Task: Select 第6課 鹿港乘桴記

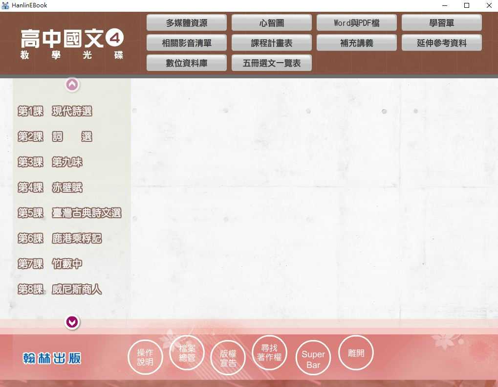Action: click(60, 238)
